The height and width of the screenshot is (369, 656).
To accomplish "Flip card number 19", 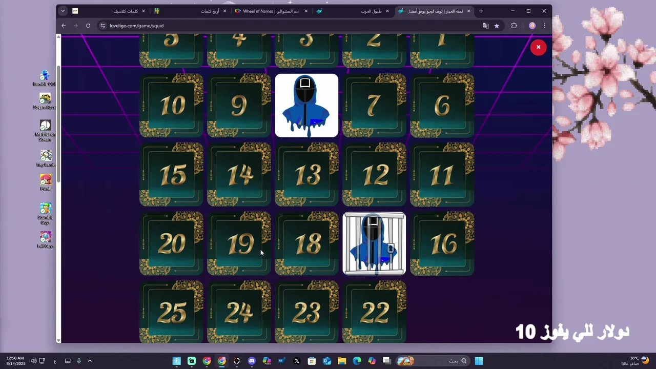I will (x=239, y=244).
